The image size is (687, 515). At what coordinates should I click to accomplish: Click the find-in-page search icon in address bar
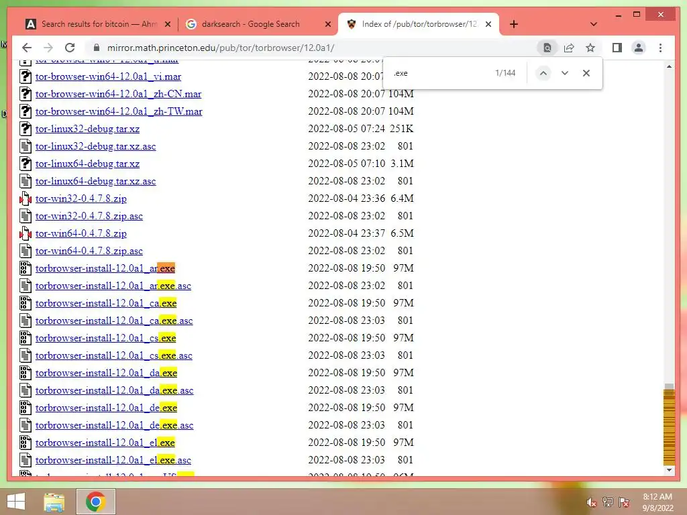(547, 48)
